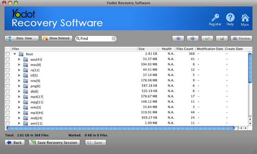Click the left blue arrow toolbar button

pyautogui.click(x=178, y=38)
